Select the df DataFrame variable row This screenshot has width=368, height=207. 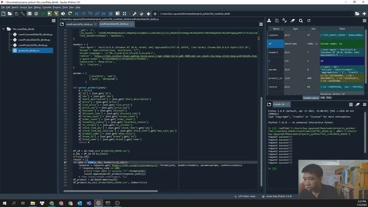pos(316,44)
